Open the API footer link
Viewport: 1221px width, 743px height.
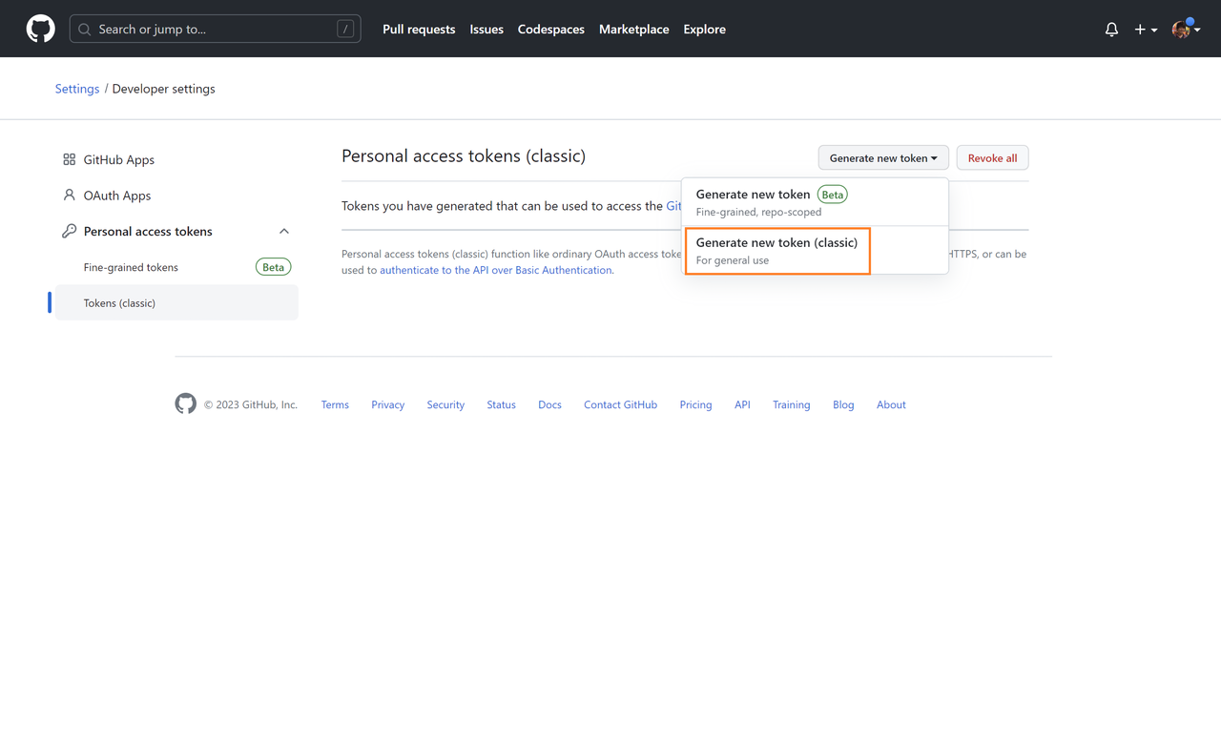tap(742, 404)
